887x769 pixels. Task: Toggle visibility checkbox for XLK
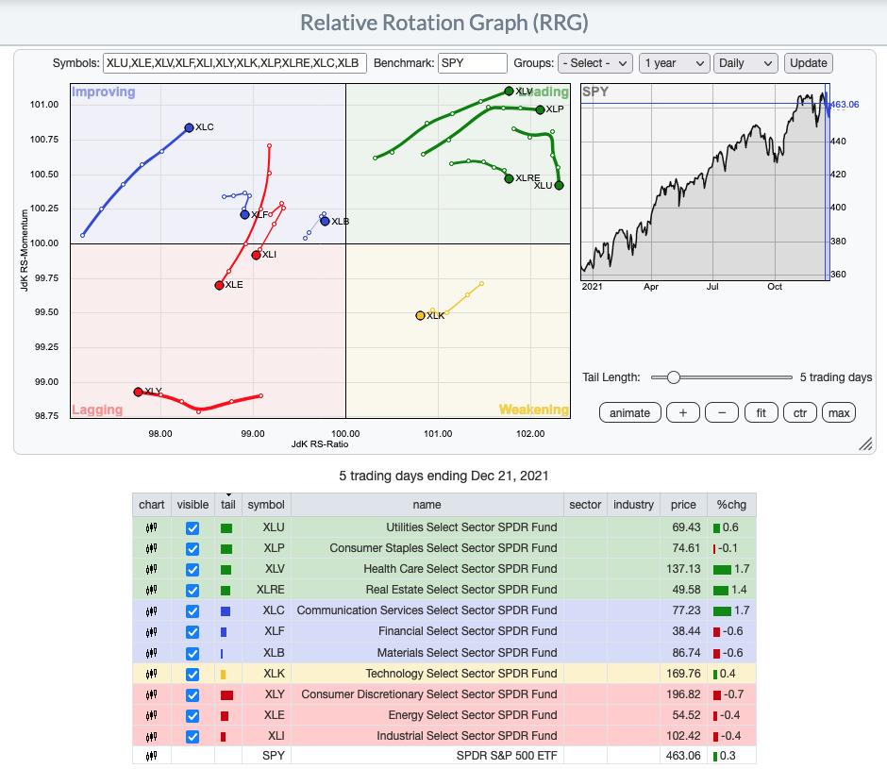[192, 675]
